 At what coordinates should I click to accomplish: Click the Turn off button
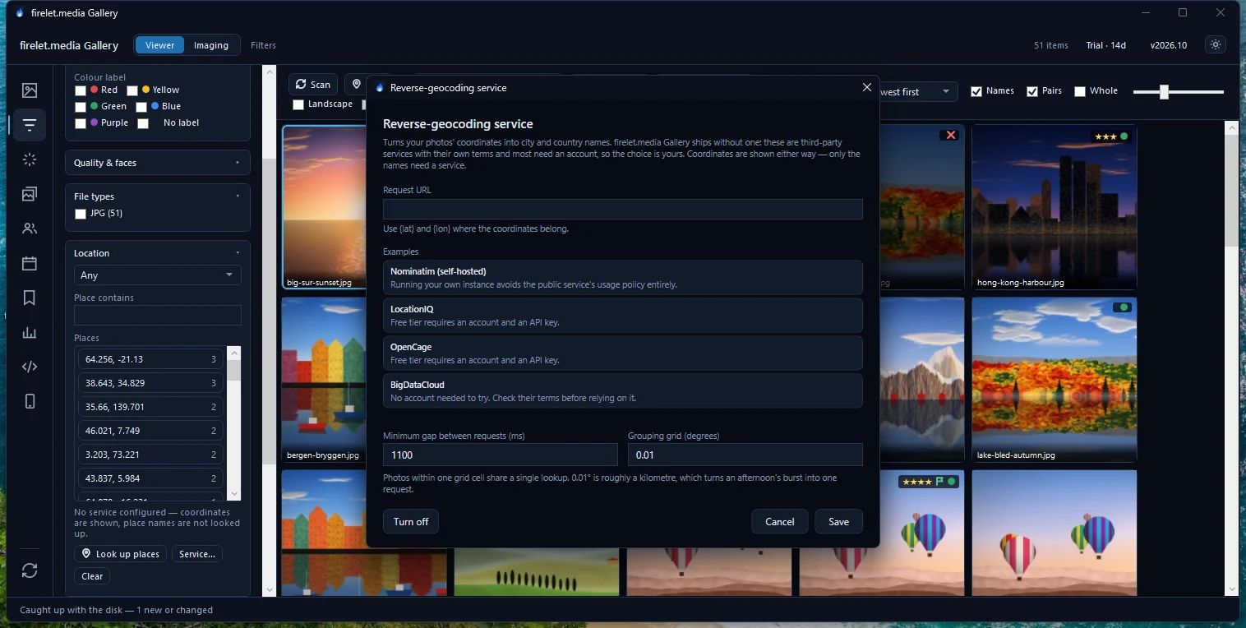click(411, 522)
